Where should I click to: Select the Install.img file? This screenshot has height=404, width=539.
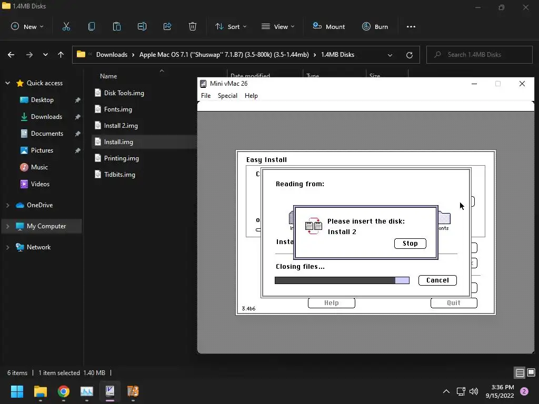pyautogui.click(x=118, y=142)
